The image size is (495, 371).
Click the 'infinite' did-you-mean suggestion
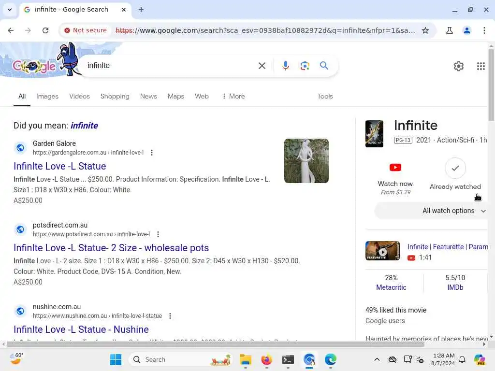(x=84, y=126)
